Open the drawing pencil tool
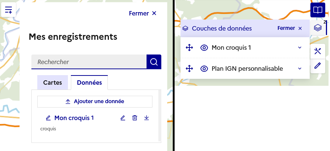Screen dimensions: 330x151 (x=317, y=66)
